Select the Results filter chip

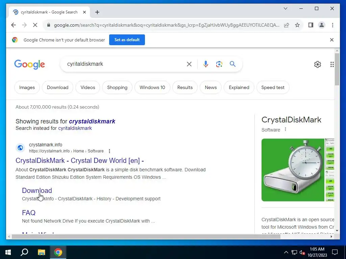[x=185, y=87]
